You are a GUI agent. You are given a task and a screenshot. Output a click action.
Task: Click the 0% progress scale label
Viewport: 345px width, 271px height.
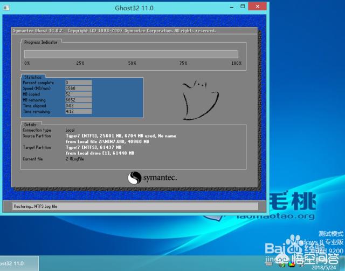27,63
